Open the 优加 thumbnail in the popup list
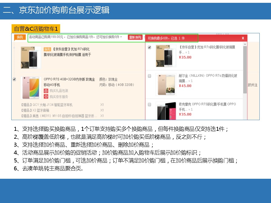 pyautogui.click(x=166, y=56)
